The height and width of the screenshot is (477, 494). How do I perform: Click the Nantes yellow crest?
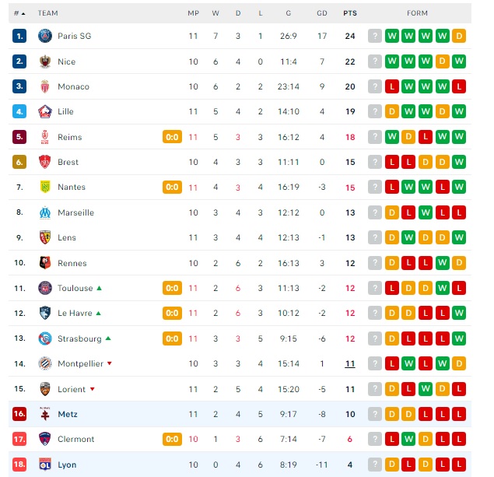[x=45, y=188]
